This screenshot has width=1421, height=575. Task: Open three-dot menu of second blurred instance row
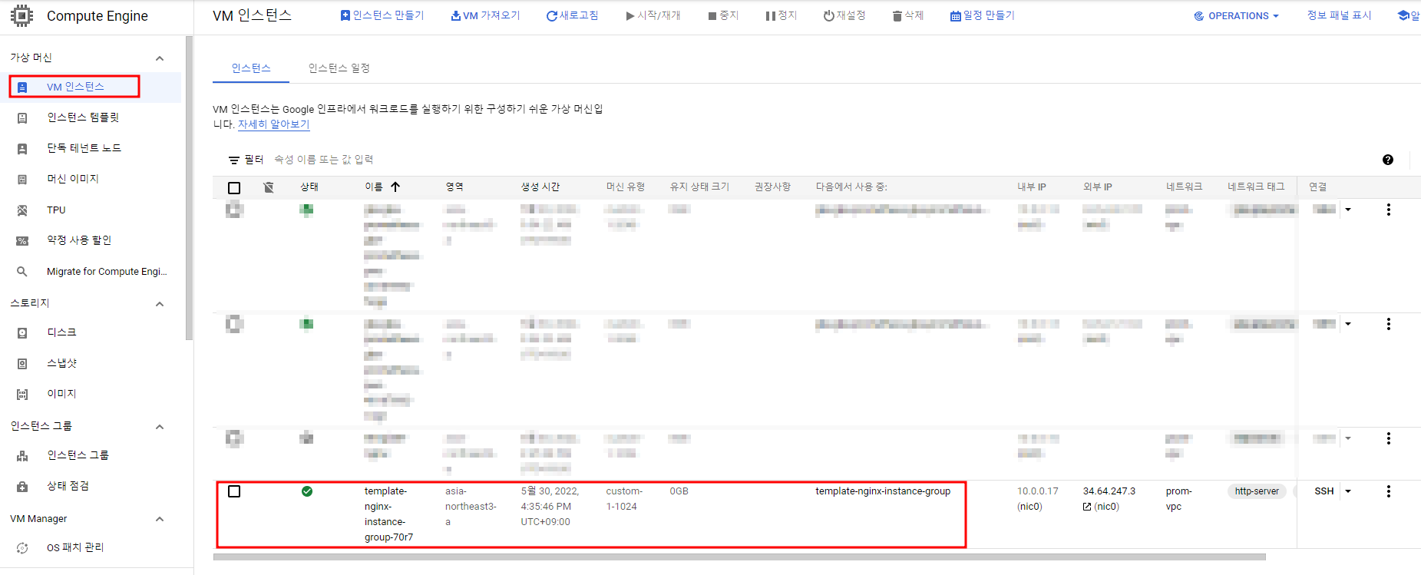(1388, 324)
